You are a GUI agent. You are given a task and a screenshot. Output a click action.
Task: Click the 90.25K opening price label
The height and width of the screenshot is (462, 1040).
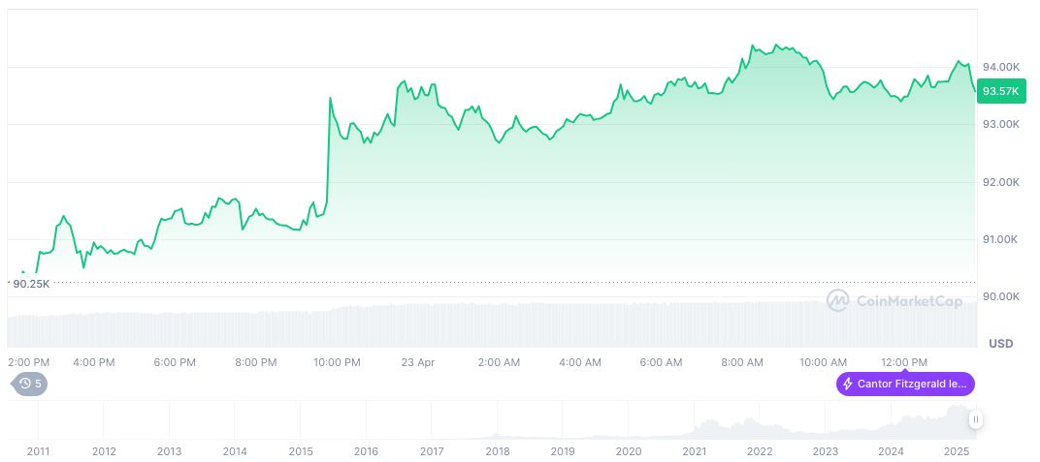point(31,284)
